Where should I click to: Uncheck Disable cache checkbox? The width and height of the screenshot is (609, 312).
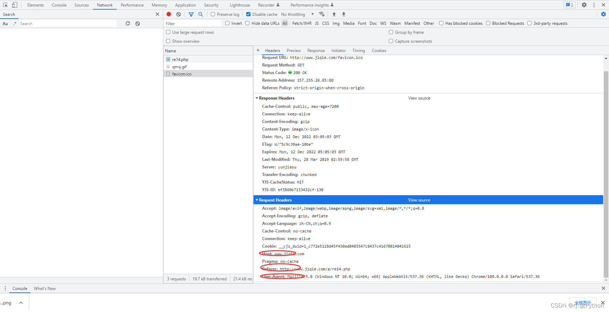tap(248, 14)
